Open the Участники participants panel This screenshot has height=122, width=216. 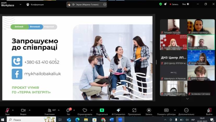[x=49, y=110]
